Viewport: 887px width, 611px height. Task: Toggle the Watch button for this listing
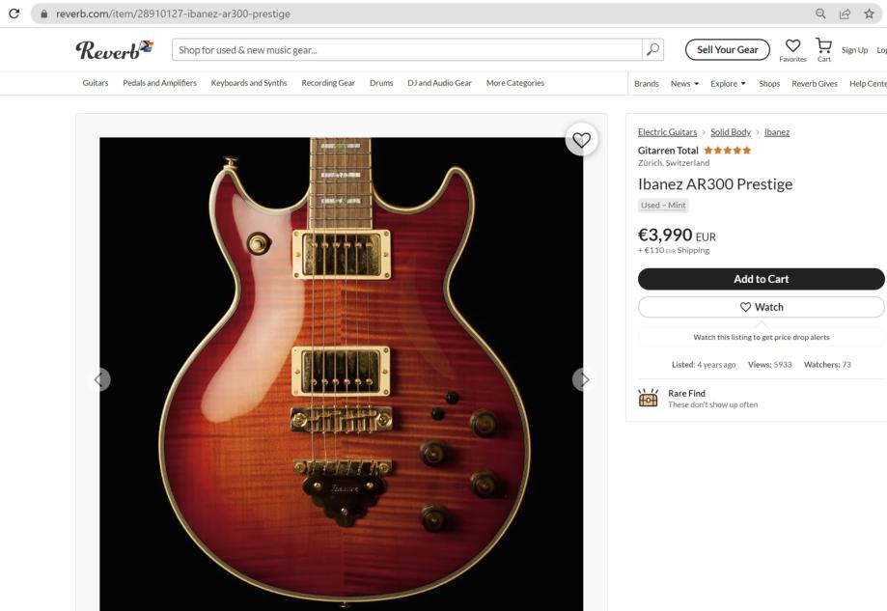coord(761,307)
